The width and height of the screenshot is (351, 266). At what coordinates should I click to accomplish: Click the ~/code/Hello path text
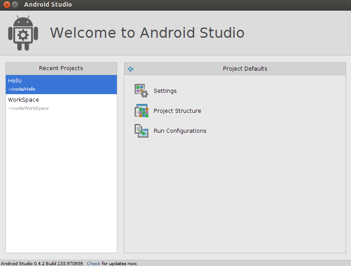tap(22, 89)
